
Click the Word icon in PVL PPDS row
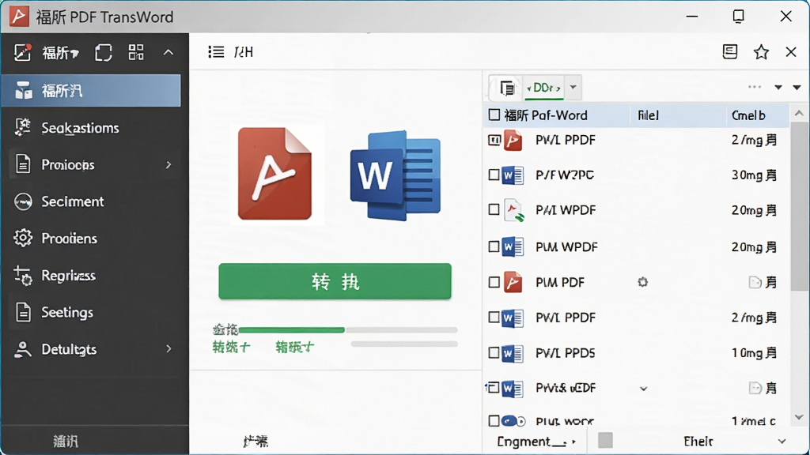513,353
